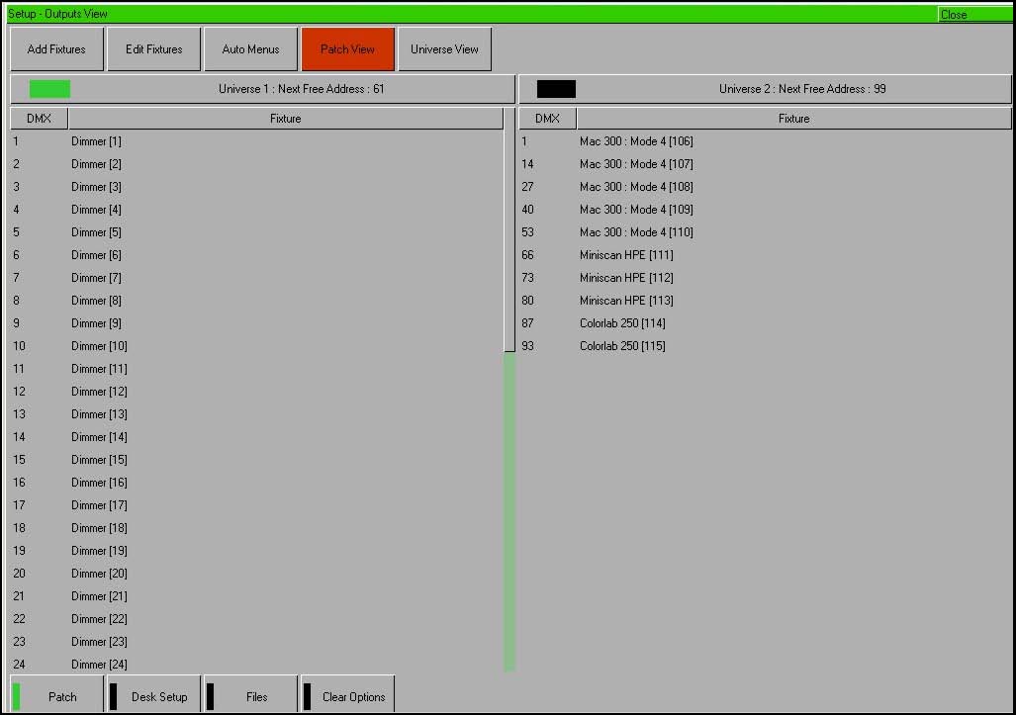The height and width of the screenshot is (715, 1016).
Task: Click the Universe 1 Fixture column header
Action: click(x=286, y=119)
